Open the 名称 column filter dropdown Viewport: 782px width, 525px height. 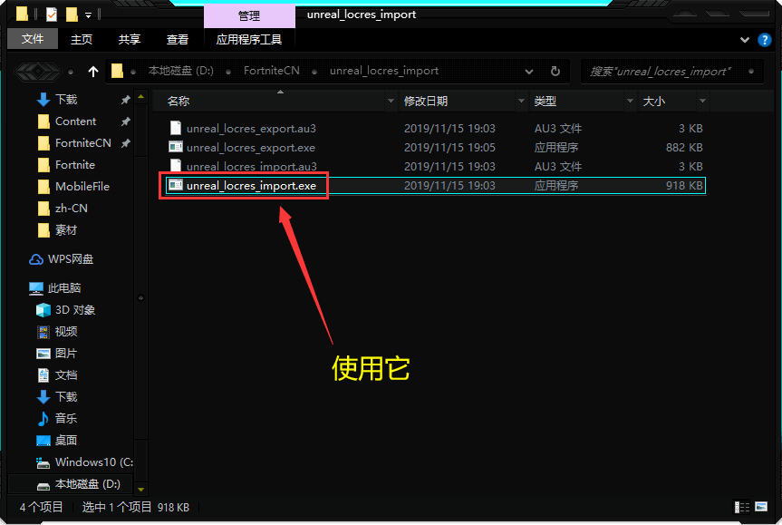click(x=391, y=102)
